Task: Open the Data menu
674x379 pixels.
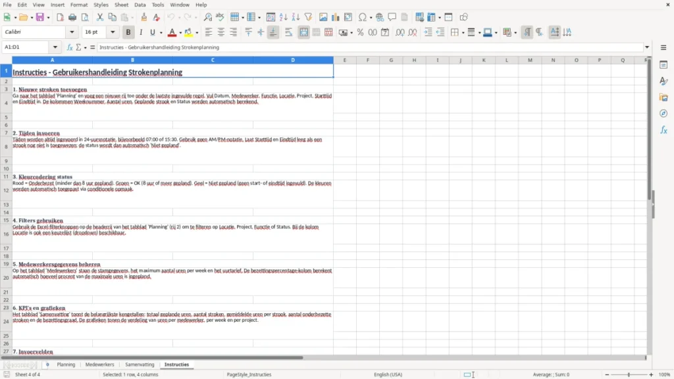Action: [x=140, y=5]
